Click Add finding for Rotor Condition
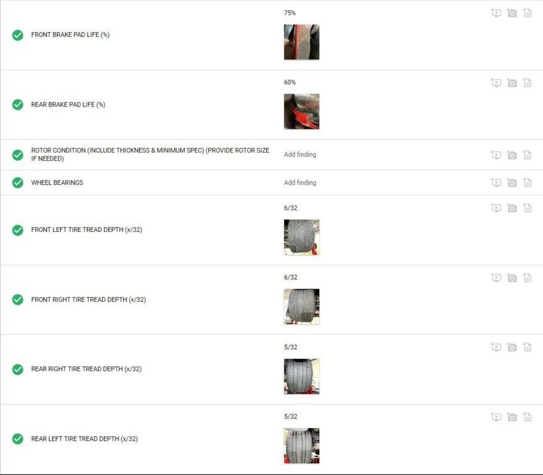 (300, 154)
